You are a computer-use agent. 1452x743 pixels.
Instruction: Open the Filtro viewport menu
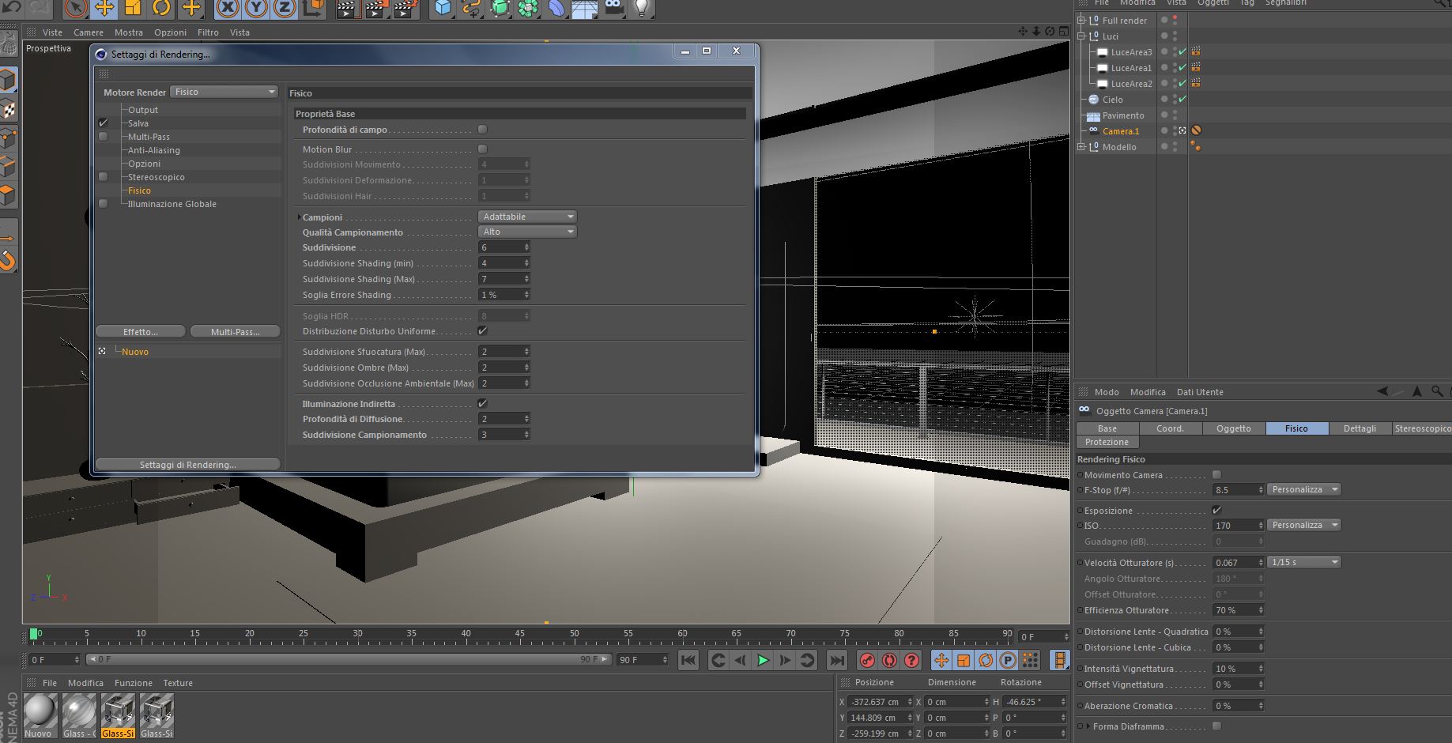[208, 32]
